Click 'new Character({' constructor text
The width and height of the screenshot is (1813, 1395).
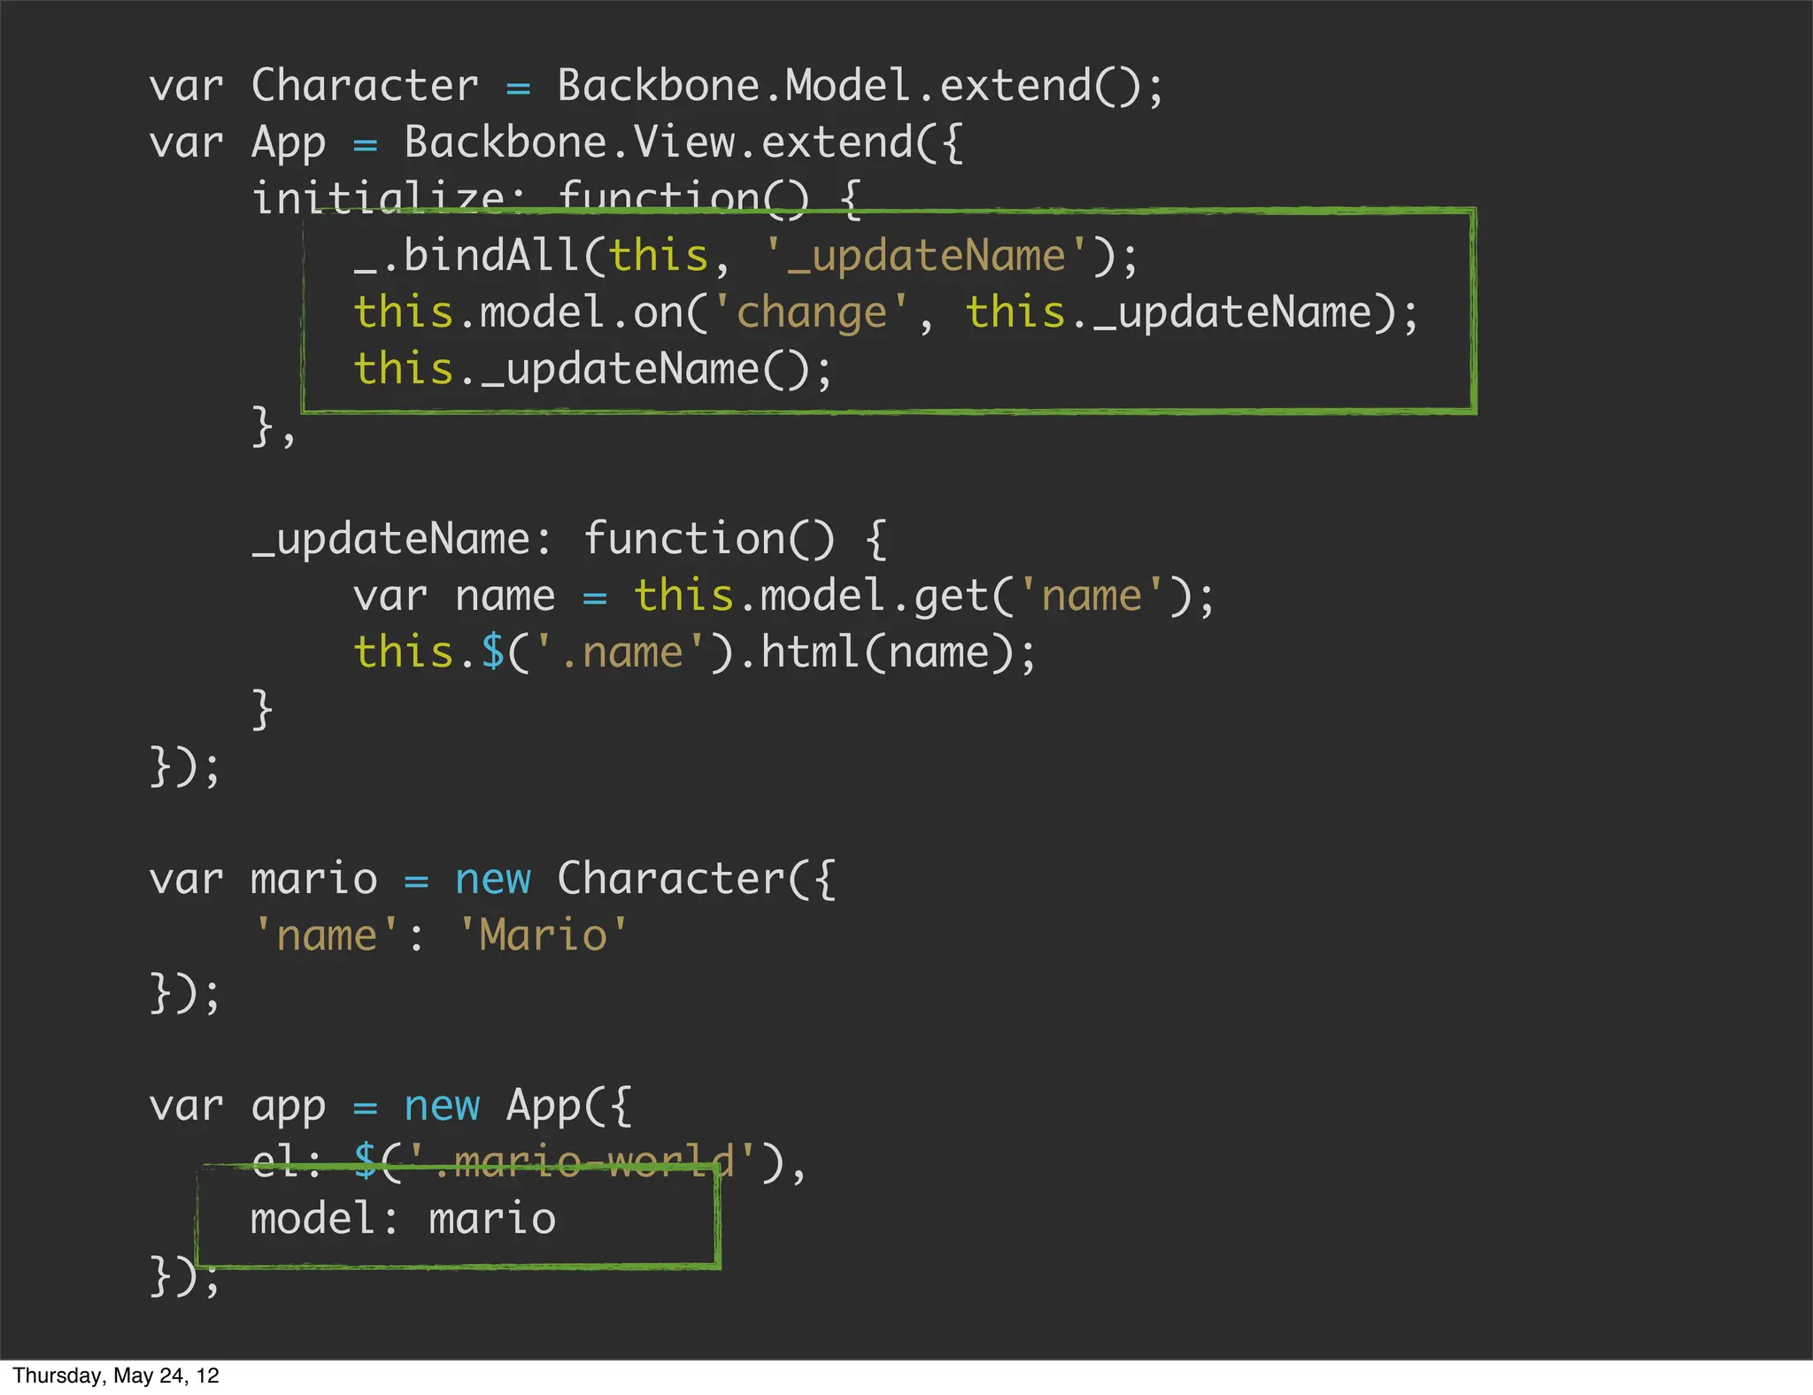coord(644,880)
